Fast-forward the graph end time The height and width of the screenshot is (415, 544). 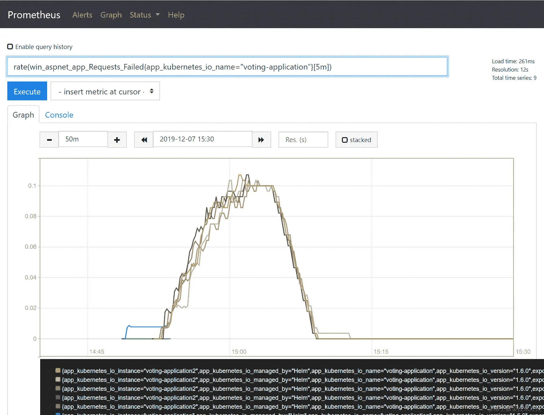pyautogui.click(x=262, y=140)
